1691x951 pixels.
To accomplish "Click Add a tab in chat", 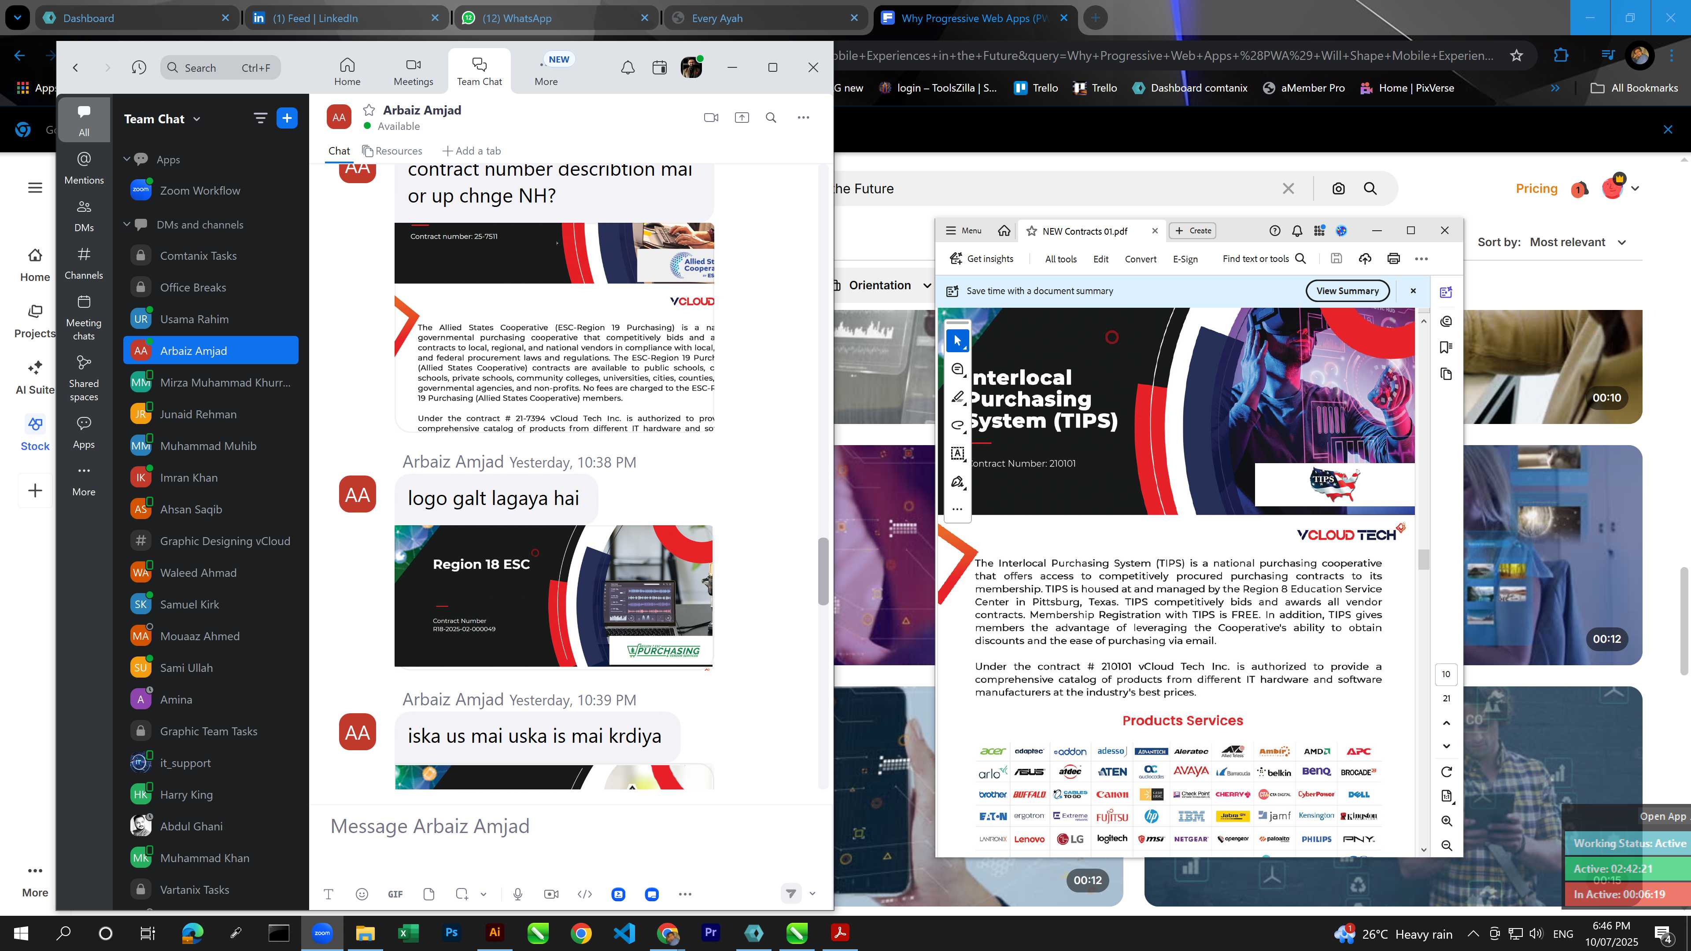I will [x=471, y=151].
